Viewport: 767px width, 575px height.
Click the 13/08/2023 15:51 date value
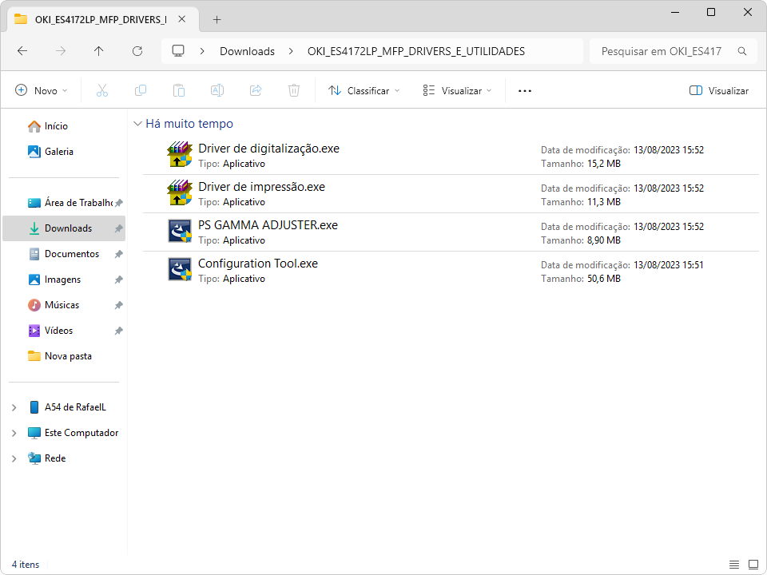(668, 265)
